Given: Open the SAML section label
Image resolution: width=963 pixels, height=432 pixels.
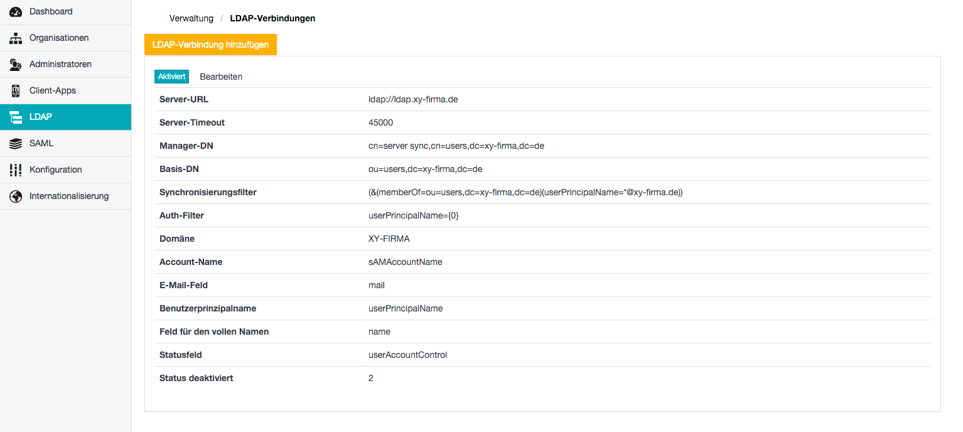Looking at the screenshot, I should coord(41,143).
